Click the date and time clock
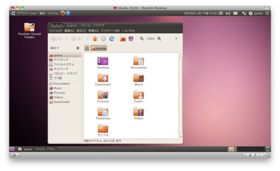The height and width of the screenshot is (171, 280). 201,13
